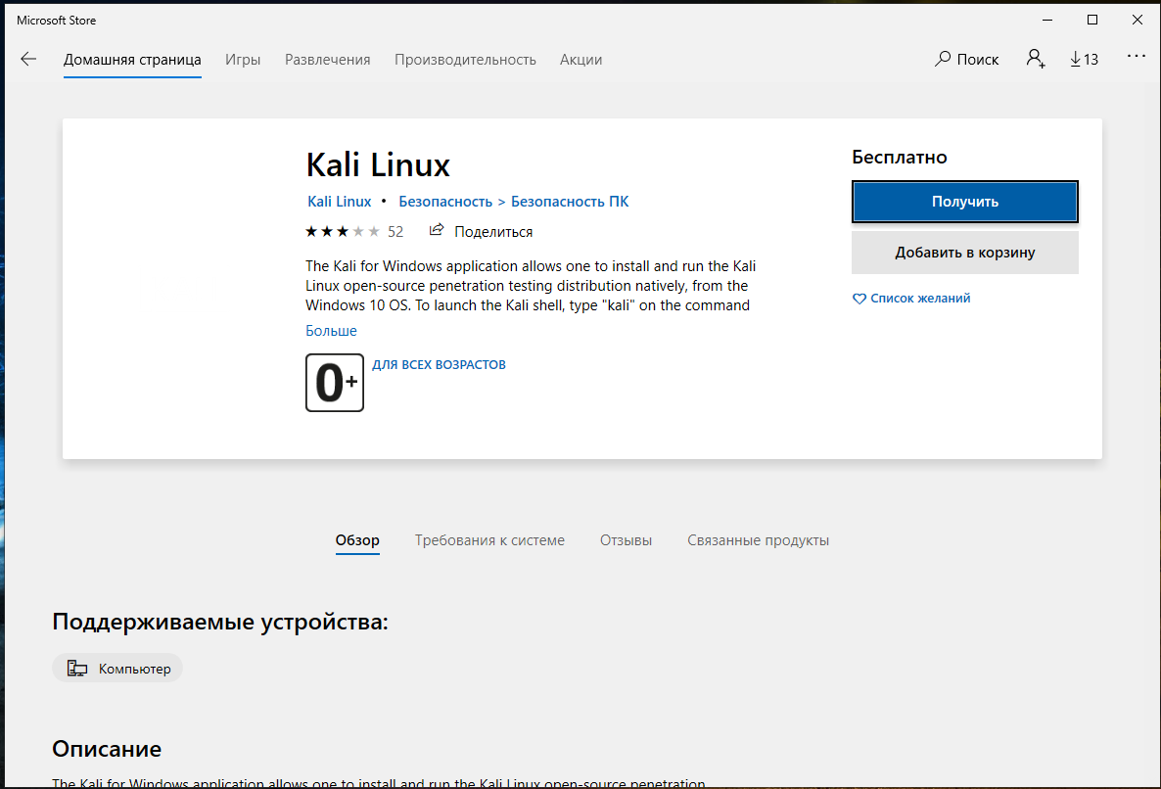Go to the Производительность tab

(x=465, y=59)
